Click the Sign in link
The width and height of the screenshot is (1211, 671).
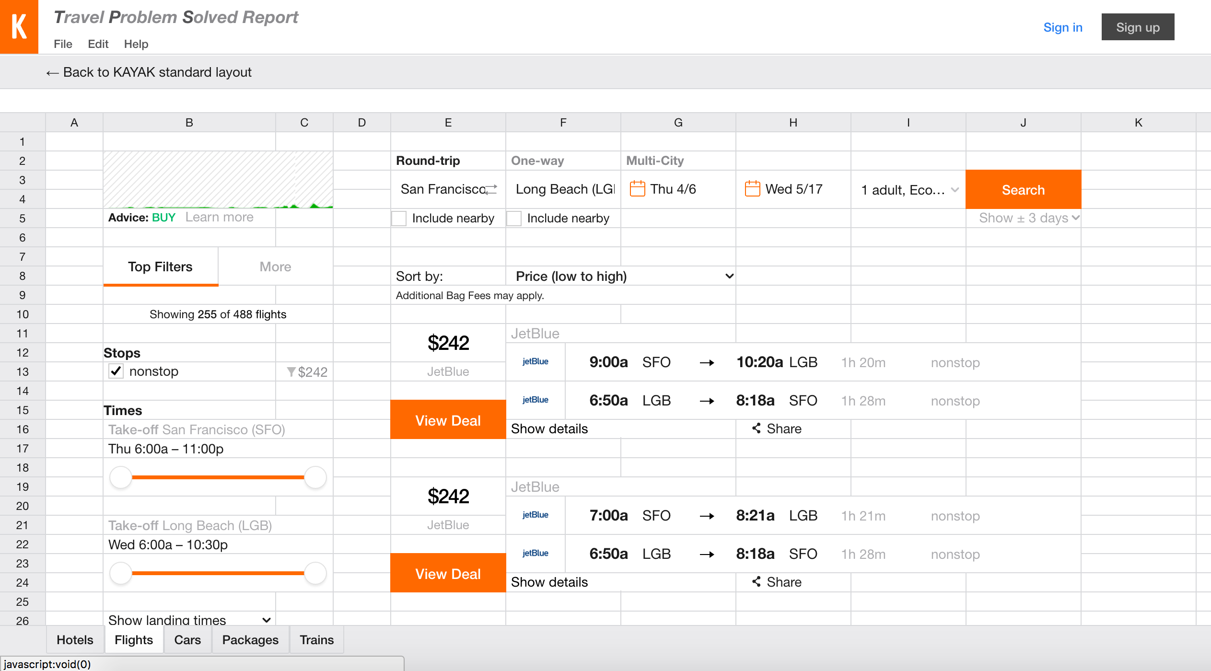tap(1062, 27)
